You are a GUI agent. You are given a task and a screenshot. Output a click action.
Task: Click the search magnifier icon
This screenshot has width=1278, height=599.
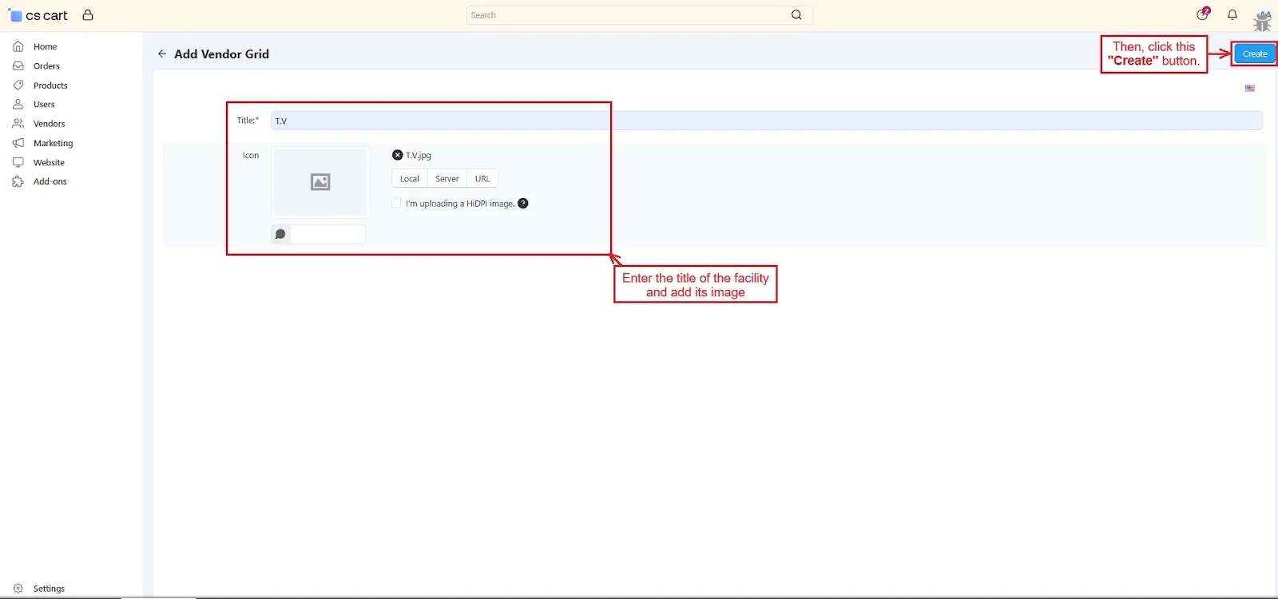coord(796,15)
